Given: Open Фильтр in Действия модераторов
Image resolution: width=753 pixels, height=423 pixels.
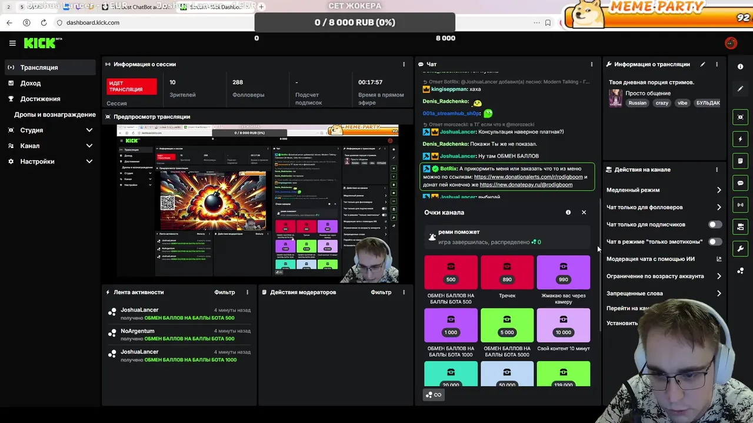Looking at the screenshot, I should pyautogui.click(x=381, y=292).
